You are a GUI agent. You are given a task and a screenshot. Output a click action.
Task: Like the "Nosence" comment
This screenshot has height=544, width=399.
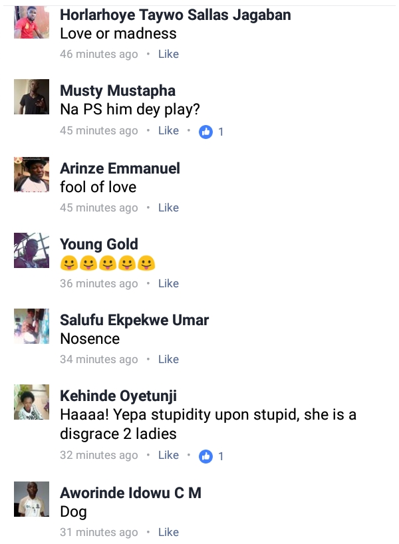[168, 359]
